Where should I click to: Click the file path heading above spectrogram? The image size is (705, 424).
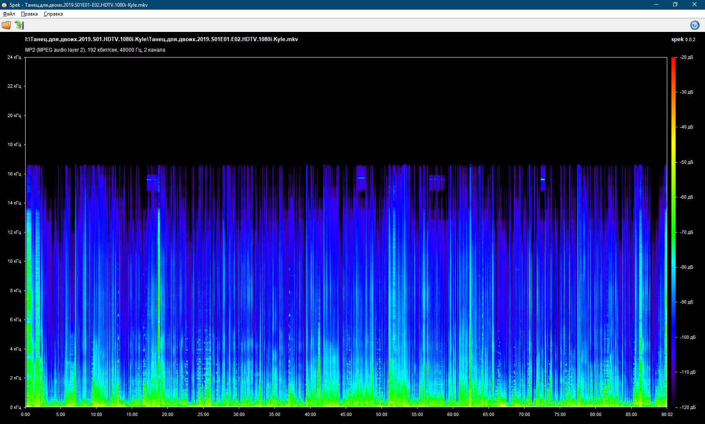pos(162,39)
